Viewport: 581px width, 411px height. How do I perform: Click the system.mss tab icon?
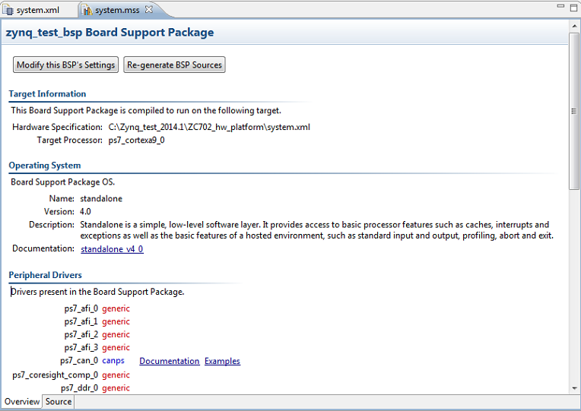(87, 11)
